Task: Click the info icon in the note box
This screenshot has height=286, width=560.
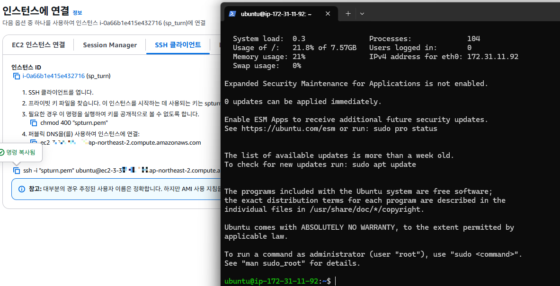Action: click(x=22, y=189)
